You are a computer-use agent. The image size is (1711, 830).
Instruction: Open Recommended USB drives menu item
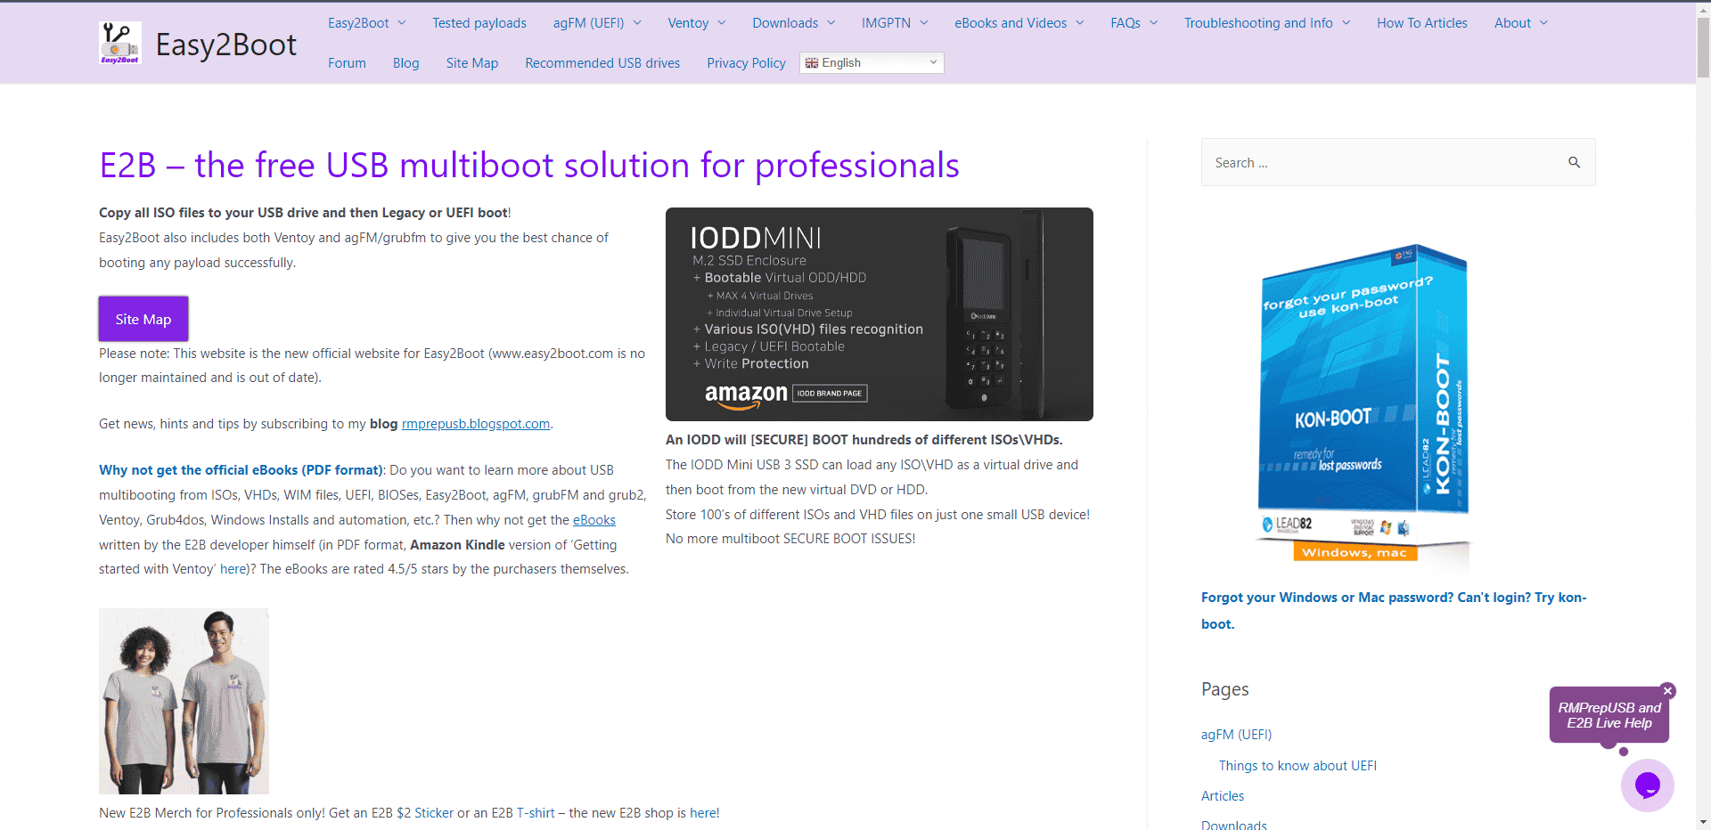602,63
